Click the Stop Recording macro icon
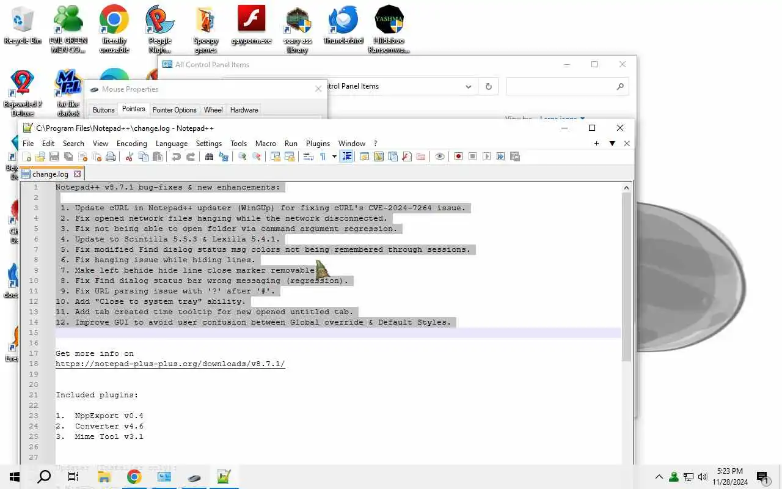Viewport: 782px width, 489px height. tap(472, 156)
